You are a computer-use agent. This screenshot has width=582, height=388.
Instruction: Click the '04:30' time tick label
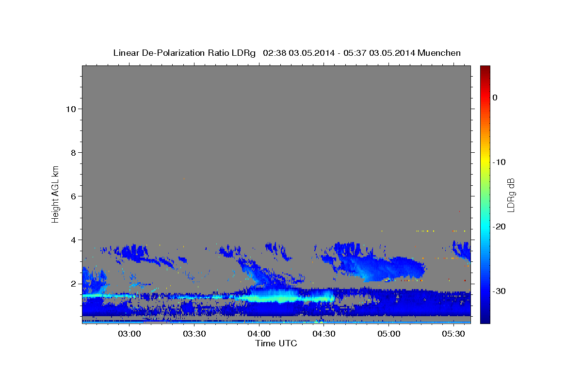tap(324, 334)
